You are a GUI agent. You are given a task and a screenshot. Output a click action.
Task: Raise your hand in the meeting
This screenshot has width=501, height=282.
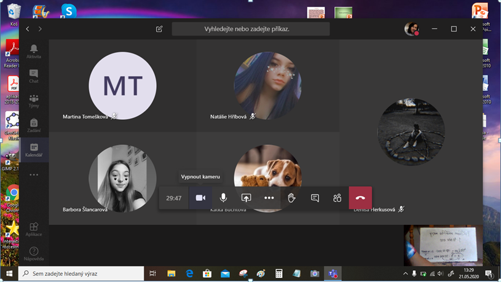[x=291, y=198]
